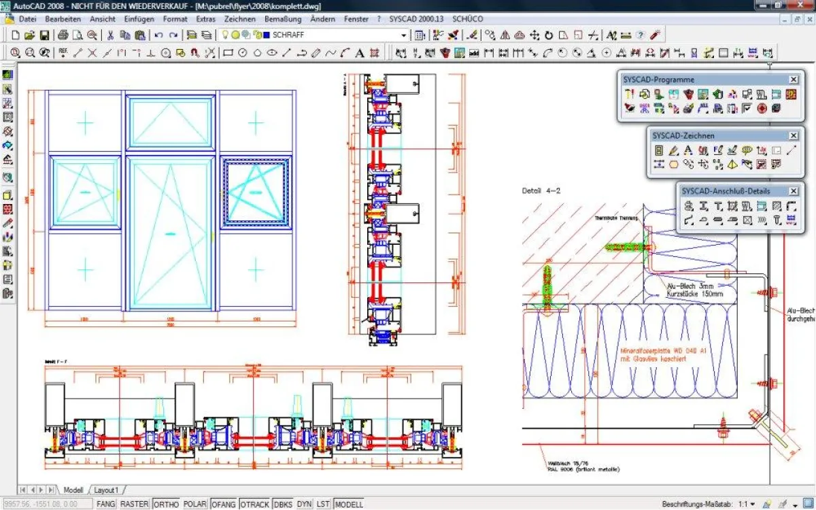Image resolution: width=816 pixels, height=510 pixels.
Task: Toggle ORTHO mode in the status bar
Action: pos(165,504)
